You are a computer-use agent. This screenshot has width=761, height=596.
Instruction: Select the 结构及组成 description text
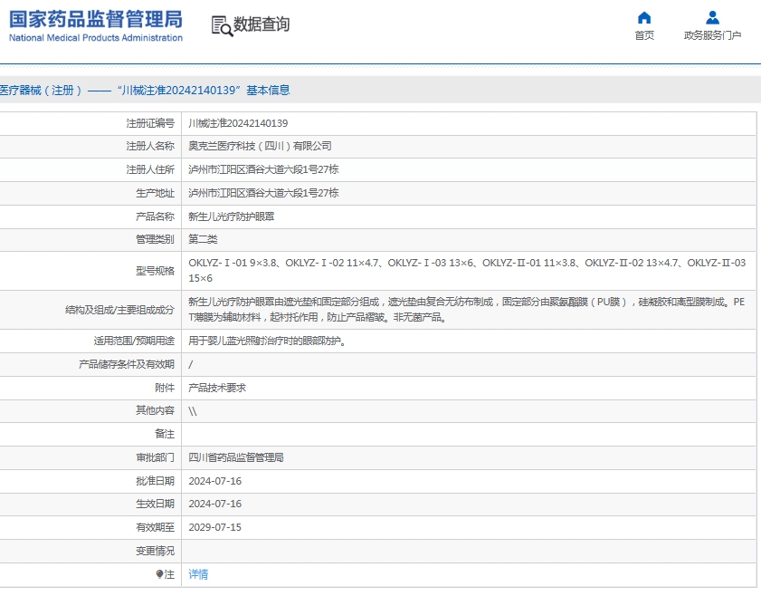pos(466,310)
